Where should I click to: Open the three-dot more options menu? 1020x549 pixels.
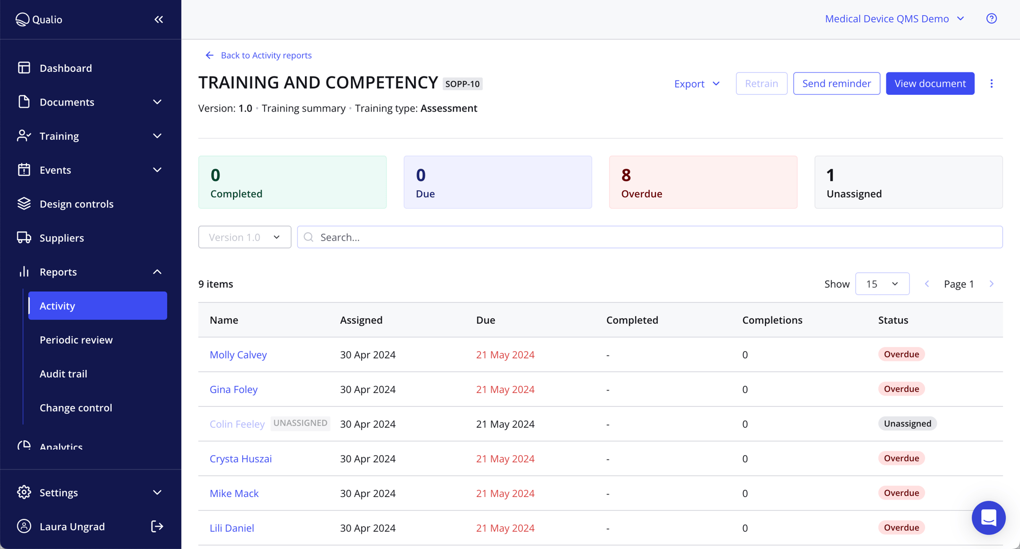click(x=991, y=84)
